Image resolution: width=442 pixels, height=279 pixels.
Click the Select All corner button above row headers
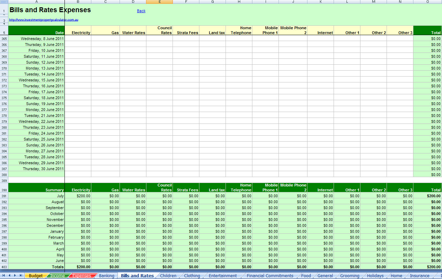click(4, 2)
